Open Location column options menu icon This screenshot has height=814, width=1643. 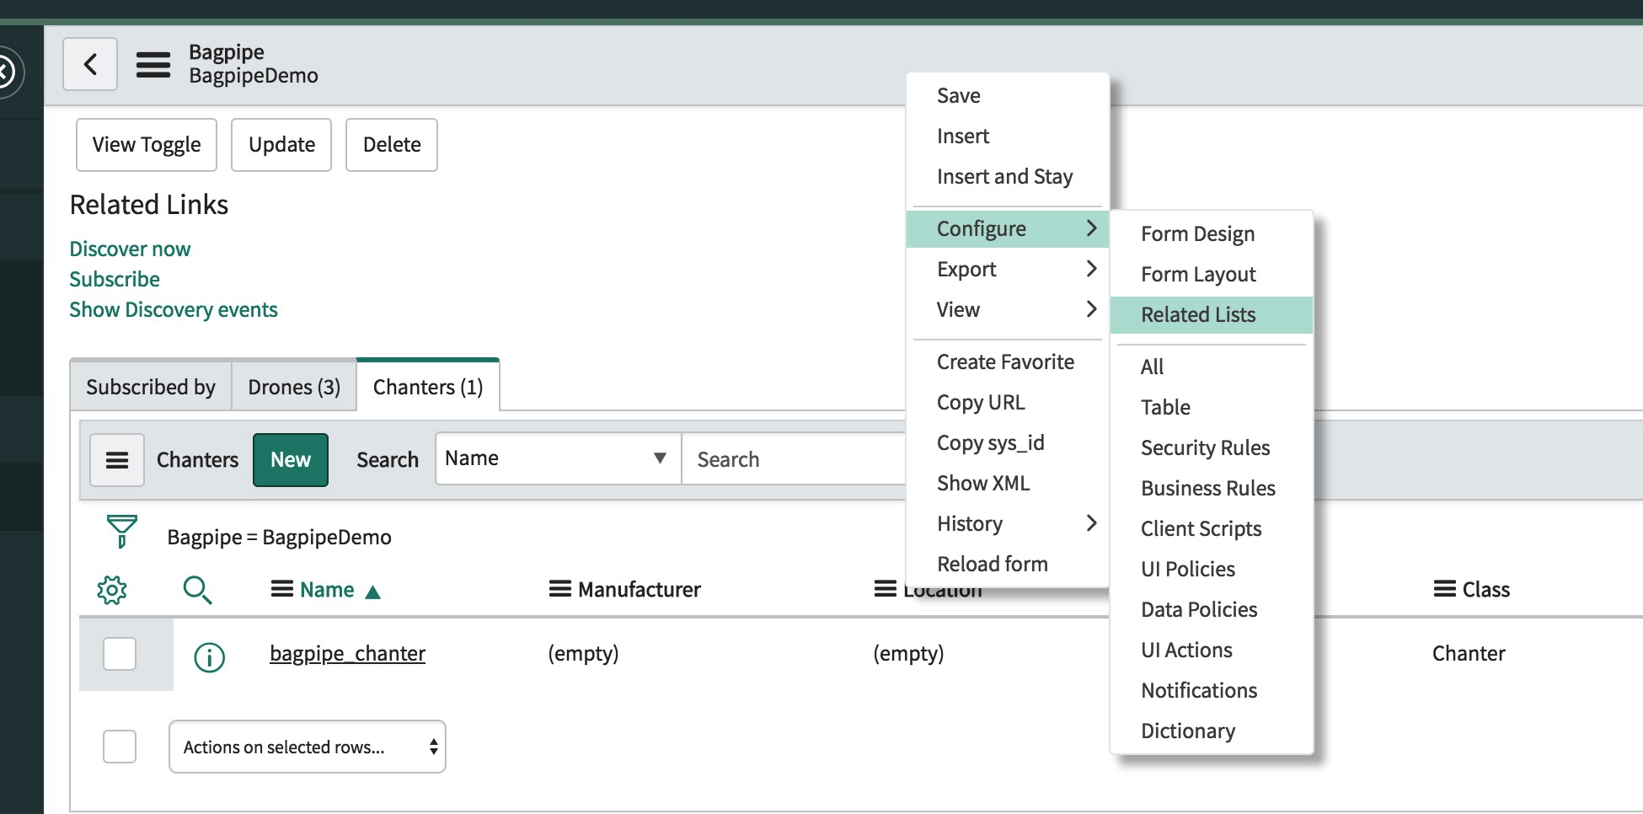coord(885,589)
